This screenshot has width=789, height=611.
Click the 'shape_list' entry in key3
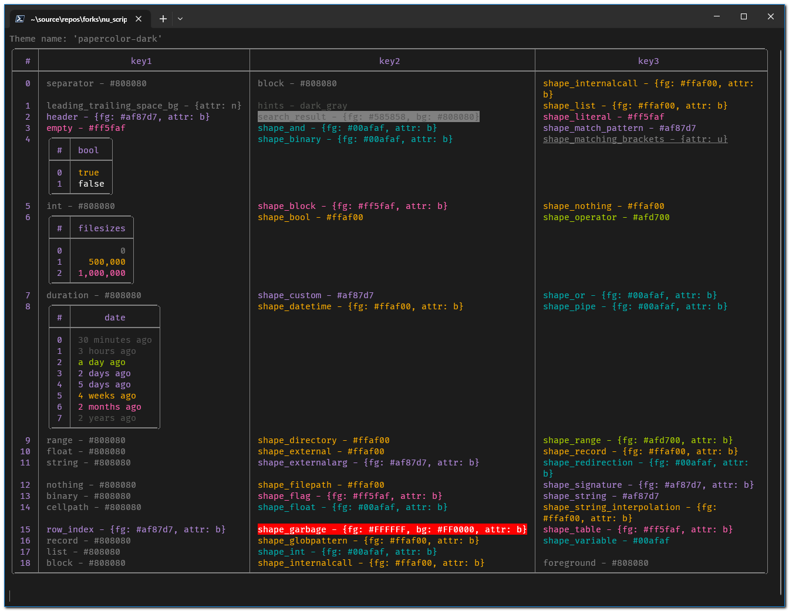[635, 106]
